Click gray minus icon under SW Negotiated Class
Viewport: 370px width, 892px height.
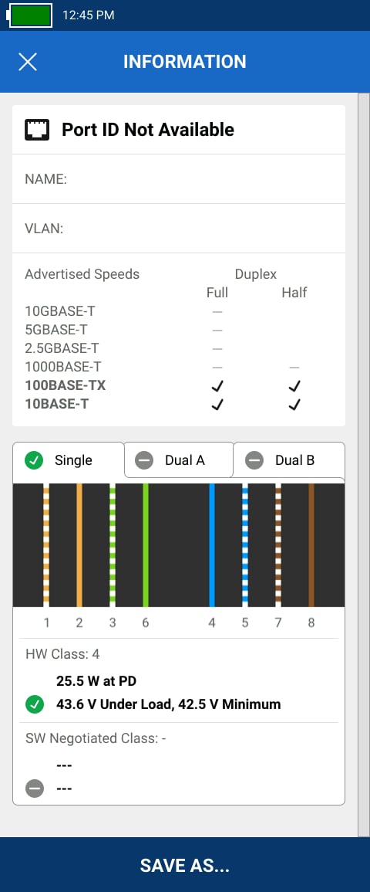(x=35, y=789)
